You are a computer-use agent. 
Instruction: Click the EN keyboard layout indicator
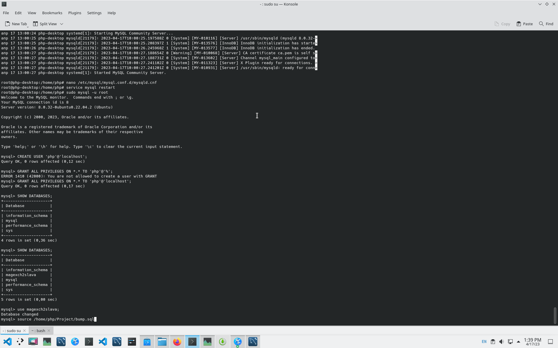click(x=484, y=342)
